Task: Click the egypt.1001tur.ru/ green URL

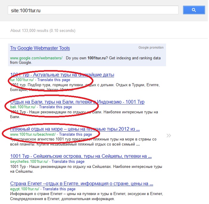Action: pyautogui.click(x=25, y=189)
